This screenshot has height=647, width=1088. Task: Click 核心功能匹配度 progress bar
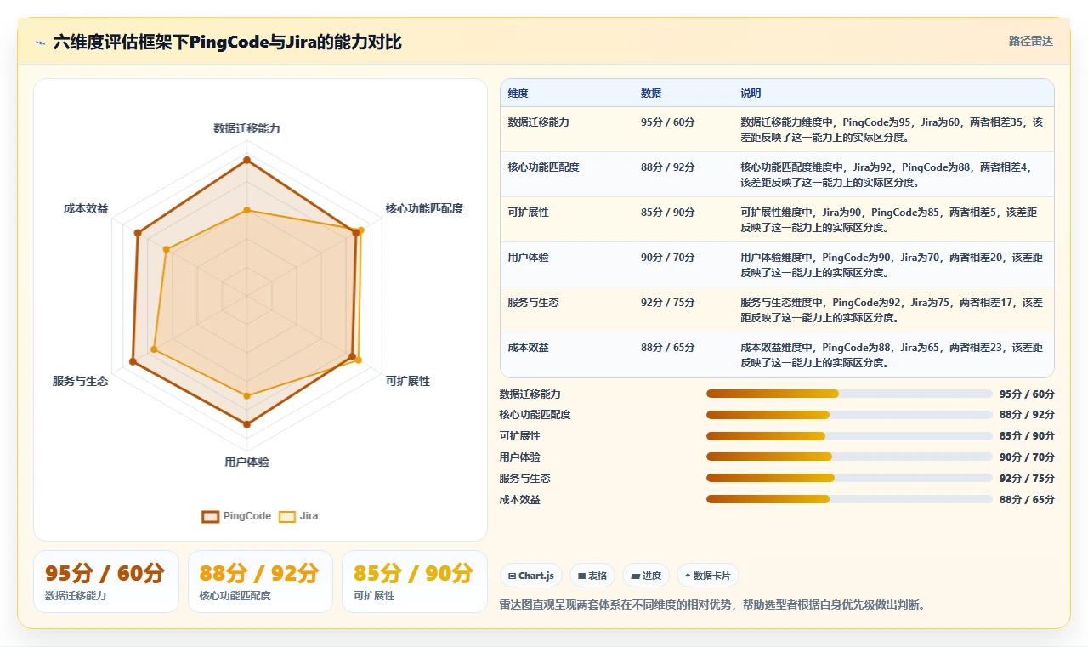coord(849,415)
